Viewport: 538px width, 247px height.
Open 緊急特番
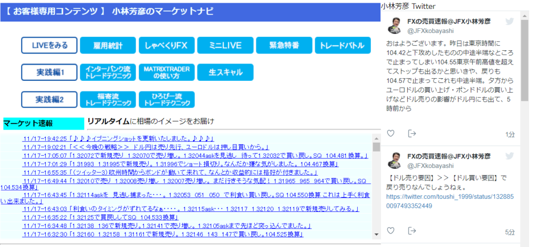click(x=284, y=45)
